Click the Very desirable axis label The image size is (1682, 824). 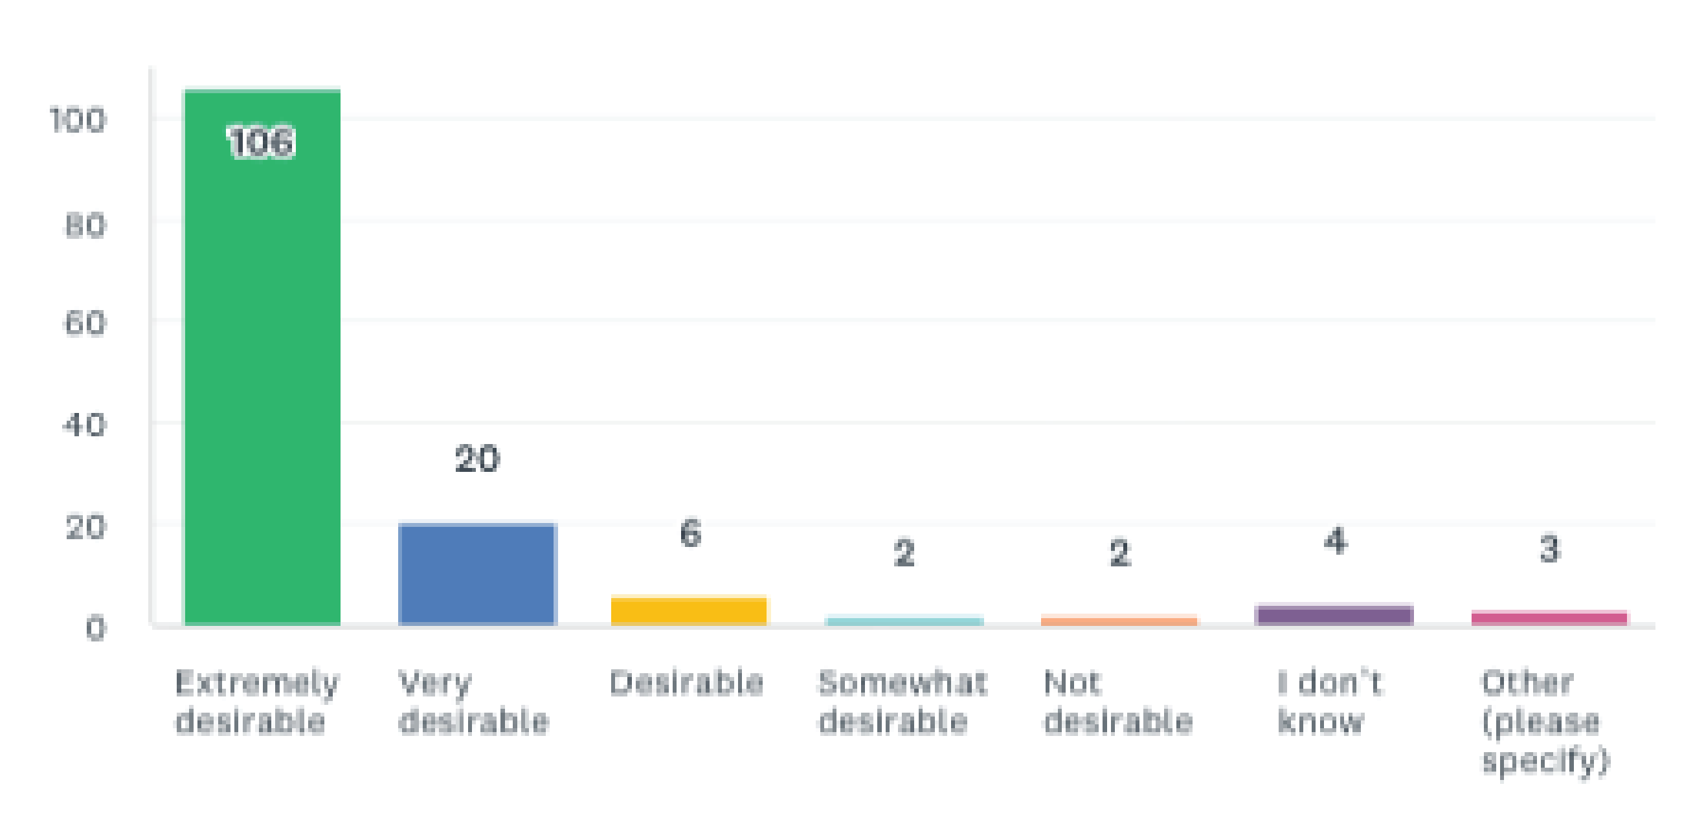(473, 702)
